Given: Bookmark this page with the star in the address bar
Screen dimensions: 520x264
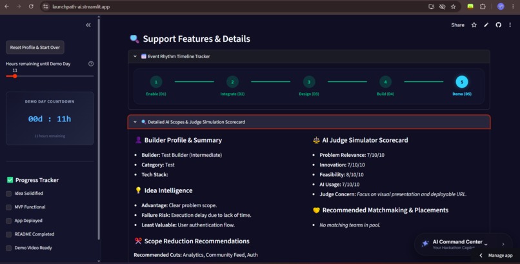Looking at the screenshot, I should (453, 6).
